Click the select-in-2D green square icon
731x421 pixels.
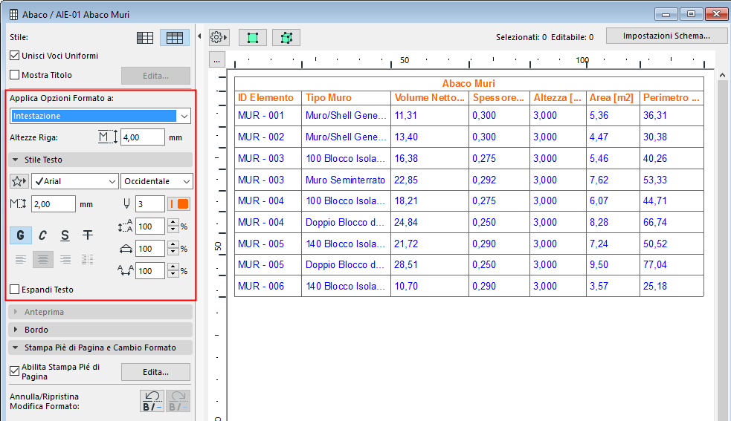tap(253, 37)
